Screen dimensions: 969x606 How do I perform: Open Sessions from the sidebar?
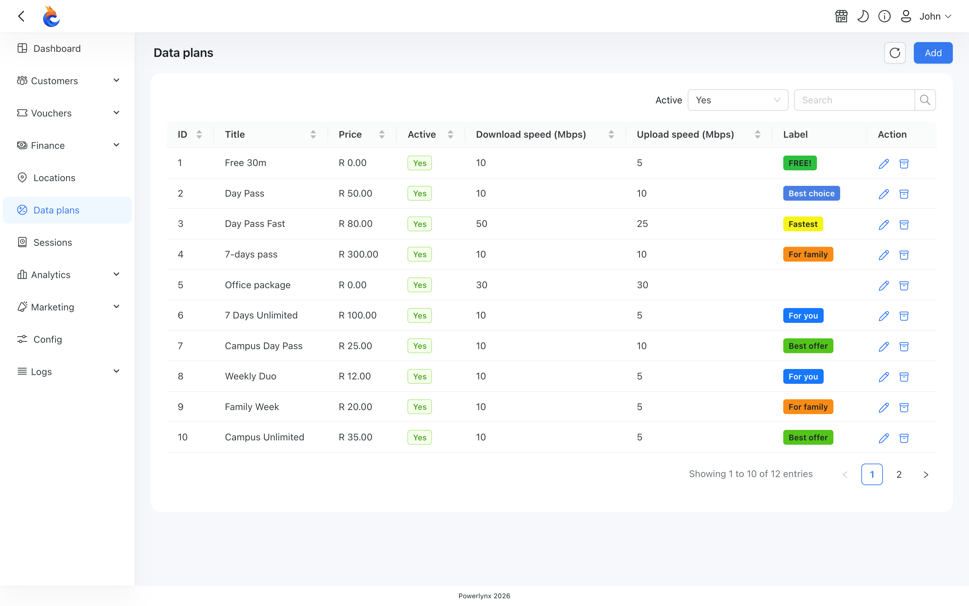67,242
